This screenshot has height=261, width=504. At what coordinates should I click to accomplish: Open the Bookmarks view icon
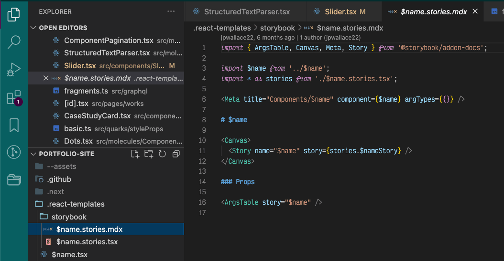(13, 125)
